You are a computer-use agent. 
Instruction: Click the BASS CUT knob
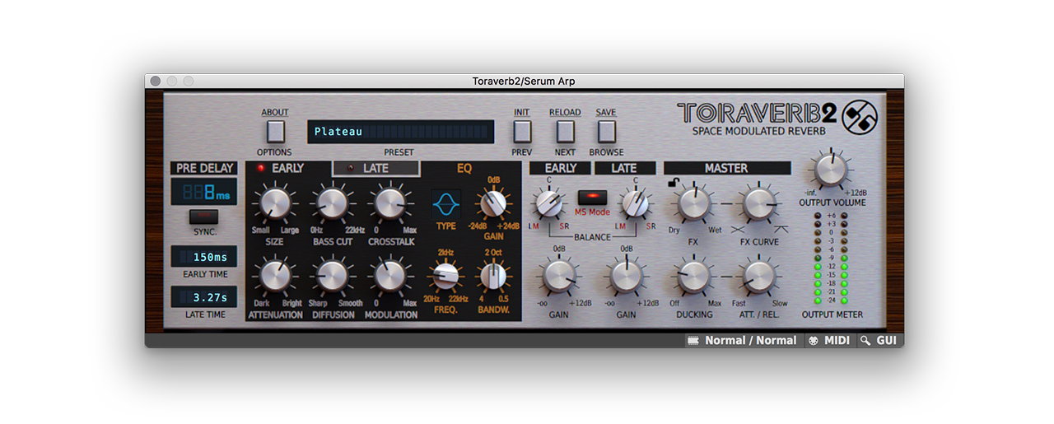click(332, 203)
